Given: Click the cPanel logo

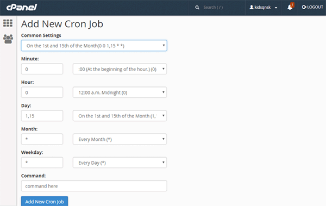Looking at the screenshot, I should (x=22, y=7).
